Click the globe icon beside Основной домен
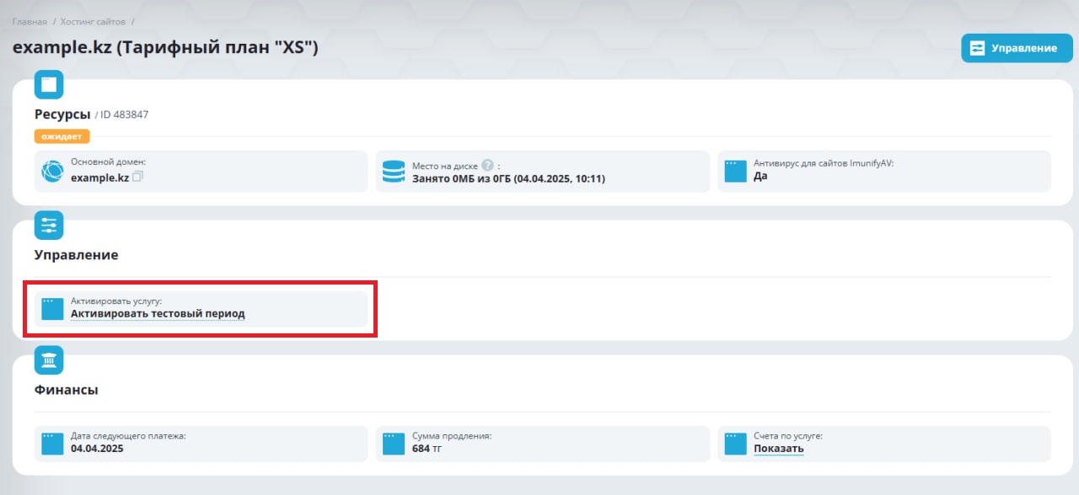The width and height of the screenshot is (1079, 495). coord(52,172)
